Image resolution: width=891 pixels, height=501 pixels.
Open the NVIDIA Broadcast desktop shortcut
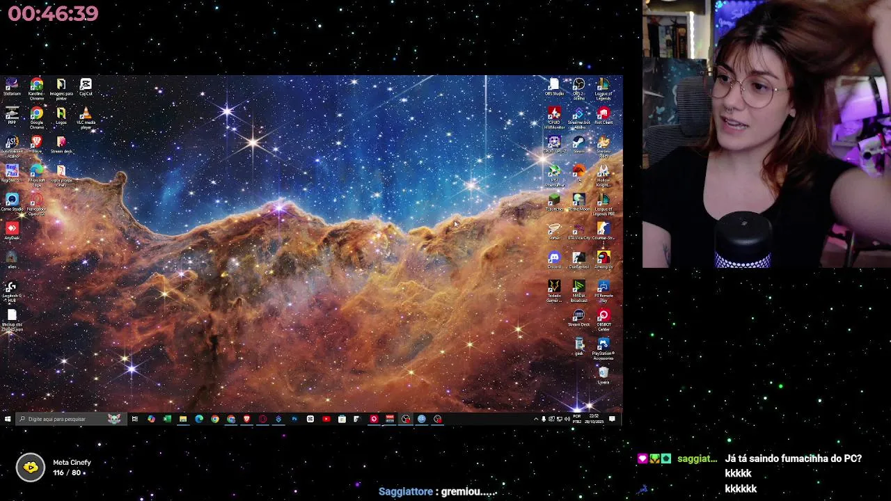[578, 291]
